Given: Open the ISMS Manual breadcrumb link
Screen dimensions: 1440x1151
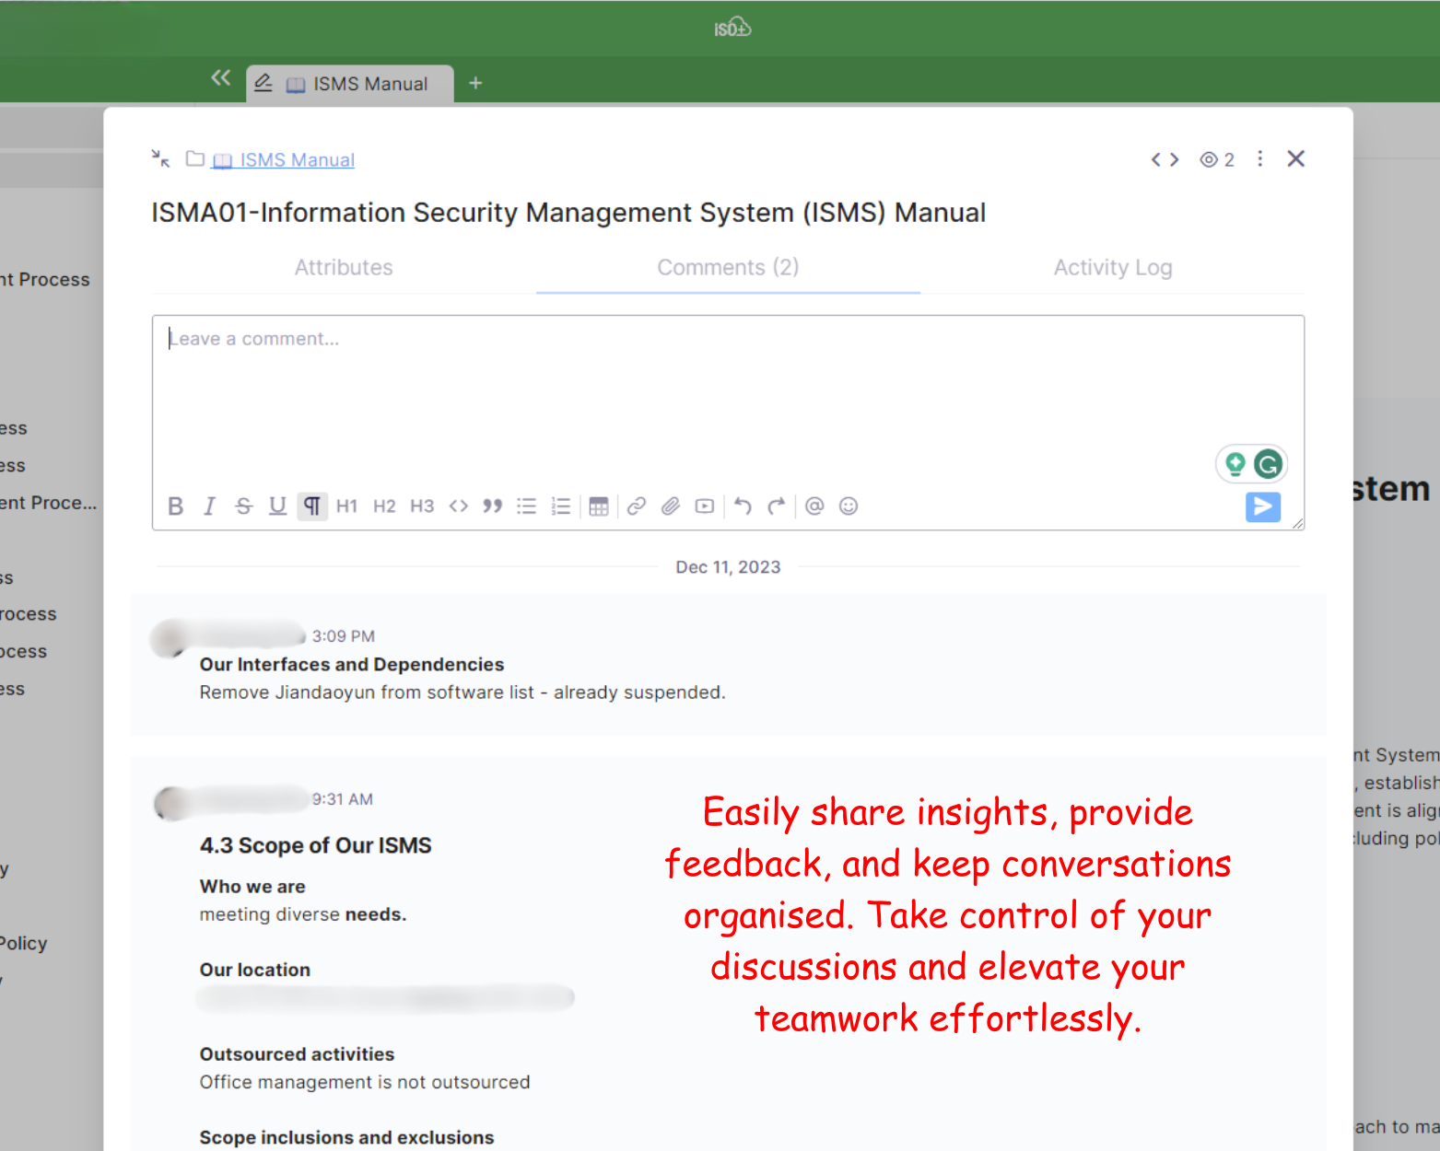Looking at the screenshot, I should [297, 160].
